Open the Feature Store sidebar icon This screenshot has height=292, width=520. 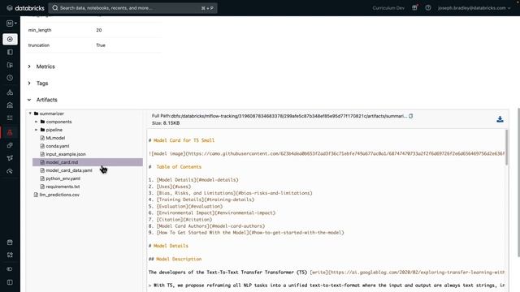tap(10, 145)
